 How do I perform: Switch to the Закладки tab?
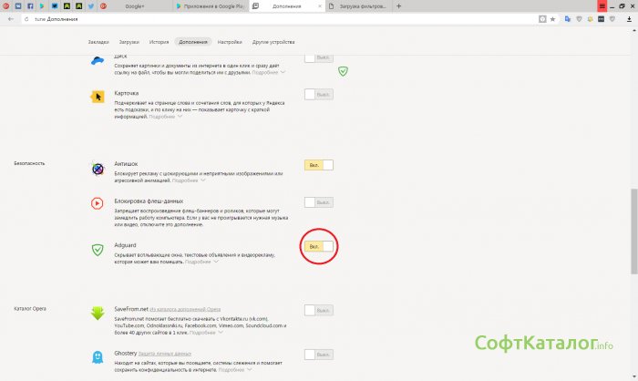click(x=98, y=42)
